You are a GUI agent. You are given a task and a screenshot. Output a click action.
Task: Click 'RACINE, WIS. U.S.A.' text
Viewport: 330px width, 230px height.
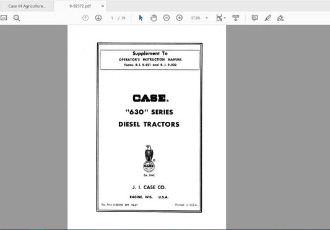click(149, 197)
